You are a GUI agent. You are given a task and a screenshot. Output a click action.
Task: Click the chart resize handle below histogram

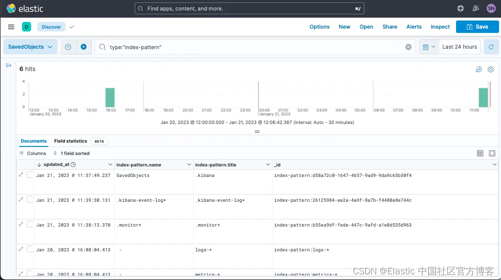click(x=257, y=131)
